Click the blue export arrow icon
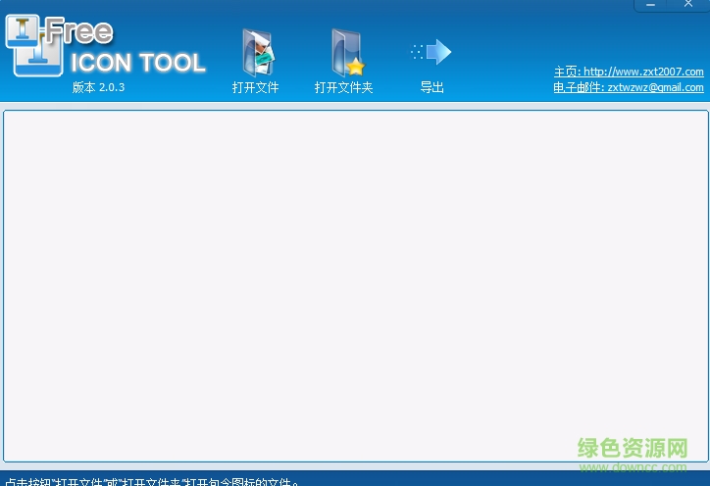 point(432,52)
